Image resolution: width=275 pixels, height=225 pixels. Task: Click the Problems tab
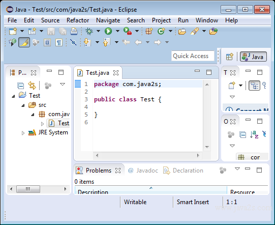(99, 171)
